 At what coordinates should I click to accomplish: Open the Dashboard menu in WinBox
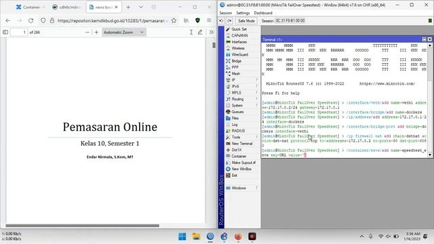263,13
